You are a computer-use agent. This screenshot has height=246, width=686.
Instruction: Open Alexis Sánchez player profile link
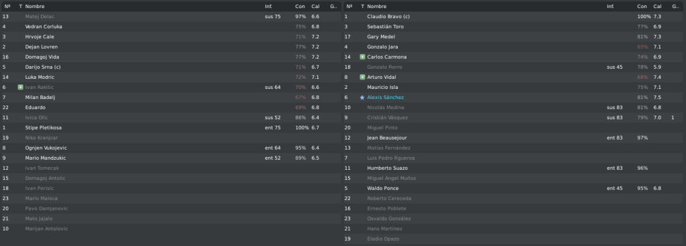(385, 98)
